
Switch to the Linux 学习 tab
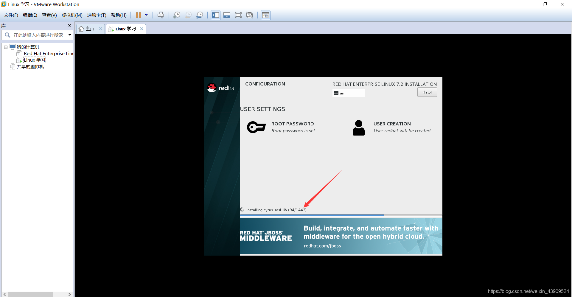126,29
